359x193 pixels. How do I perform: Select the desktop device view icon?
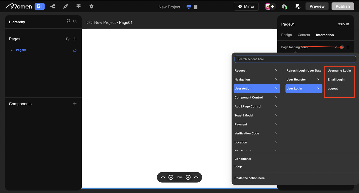(x=188, y=7)
